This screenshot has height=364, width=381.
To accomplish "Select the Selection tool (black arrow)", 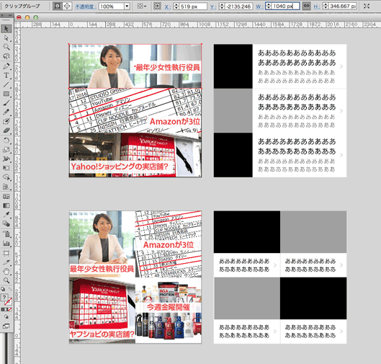I will tap(6, 29).
